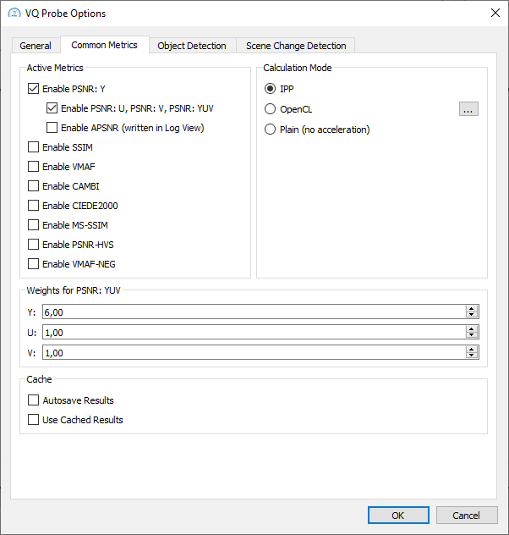Decrease the Y weight with down arrow
Viewport: 509px width, 535px height.
[472, 315]
